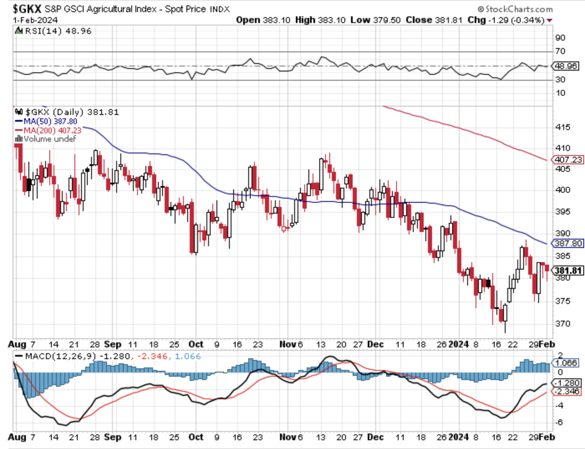Viewport: 585px width, 449px height.
Task: Click the $GKX (Daily) 381.81 legend text
Action: click(x=72, y=112)
